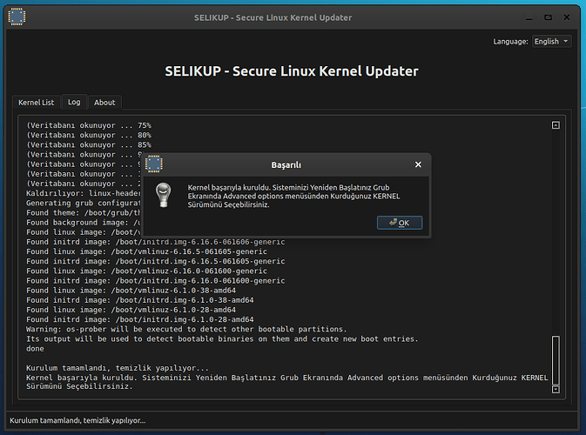Click the 'Başarılı' dialog title
This screenshot has height=435, width=586.
pos(286,165)
